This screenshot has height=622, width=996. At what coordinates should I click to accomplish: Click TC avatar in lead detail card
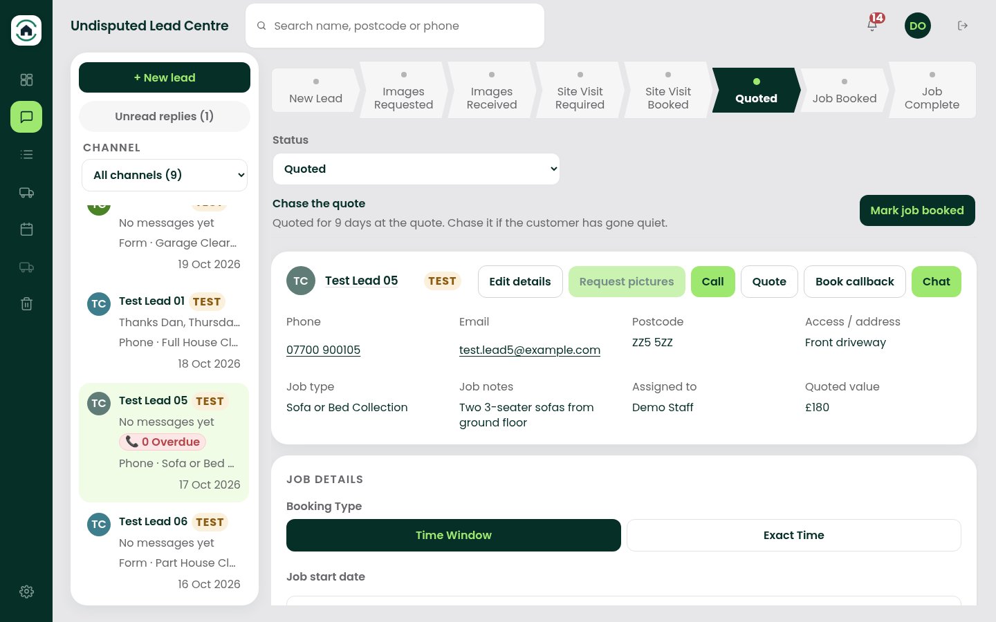pyautogui.click(x=301, y=281)
